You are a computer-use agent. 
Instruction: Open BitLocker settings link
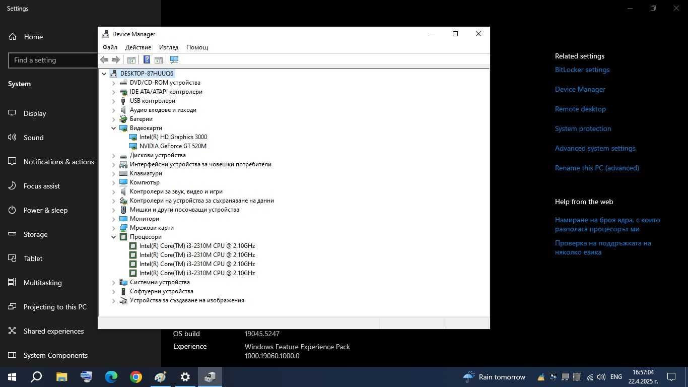(x=582, y=70)
